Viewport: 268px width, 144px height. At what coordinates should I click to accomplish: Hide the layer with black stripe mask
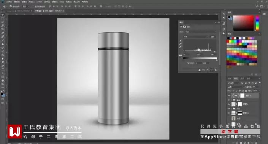click(229, 113)
